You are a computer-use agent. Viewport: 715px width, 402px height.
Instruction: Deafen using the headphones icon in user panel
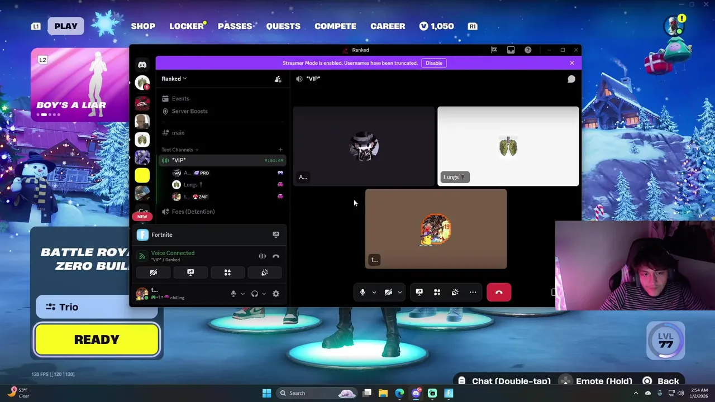point(255,294)
